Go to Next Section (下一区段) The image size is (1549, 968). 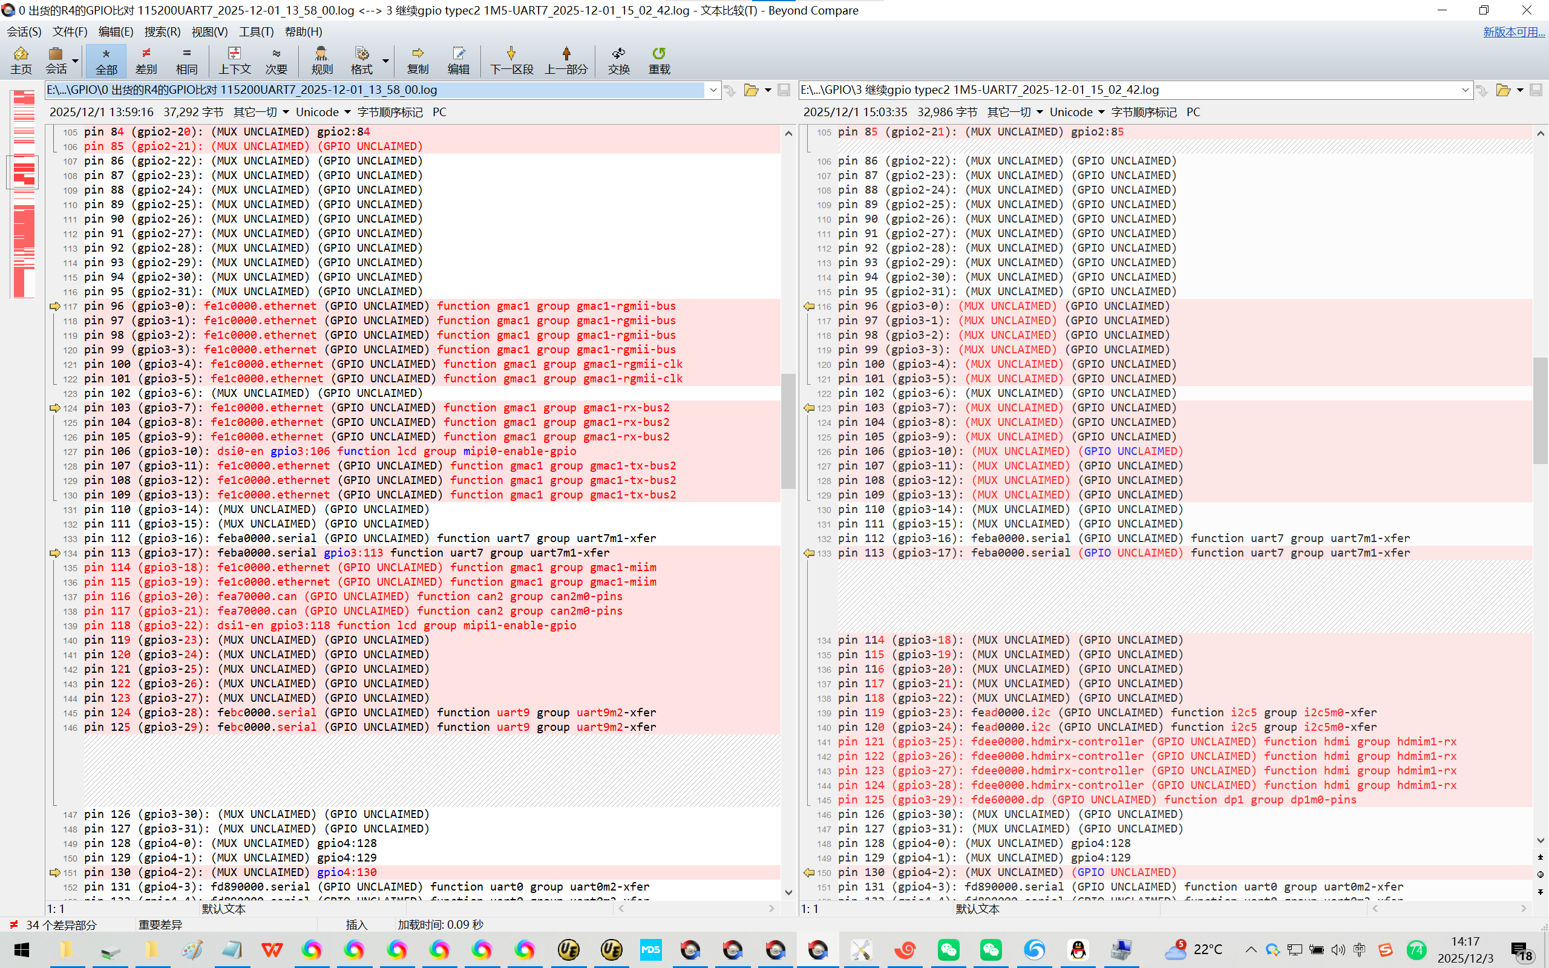511,60
